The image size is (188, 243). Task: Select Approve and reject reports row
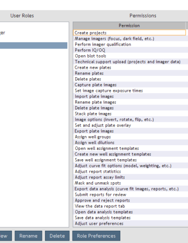click(131, 200)
